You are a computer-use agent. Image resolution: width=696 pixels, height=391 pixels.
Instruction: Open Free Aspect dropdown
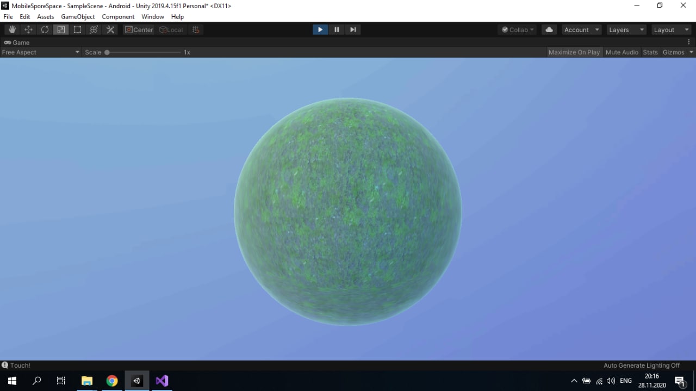point(41,52)
